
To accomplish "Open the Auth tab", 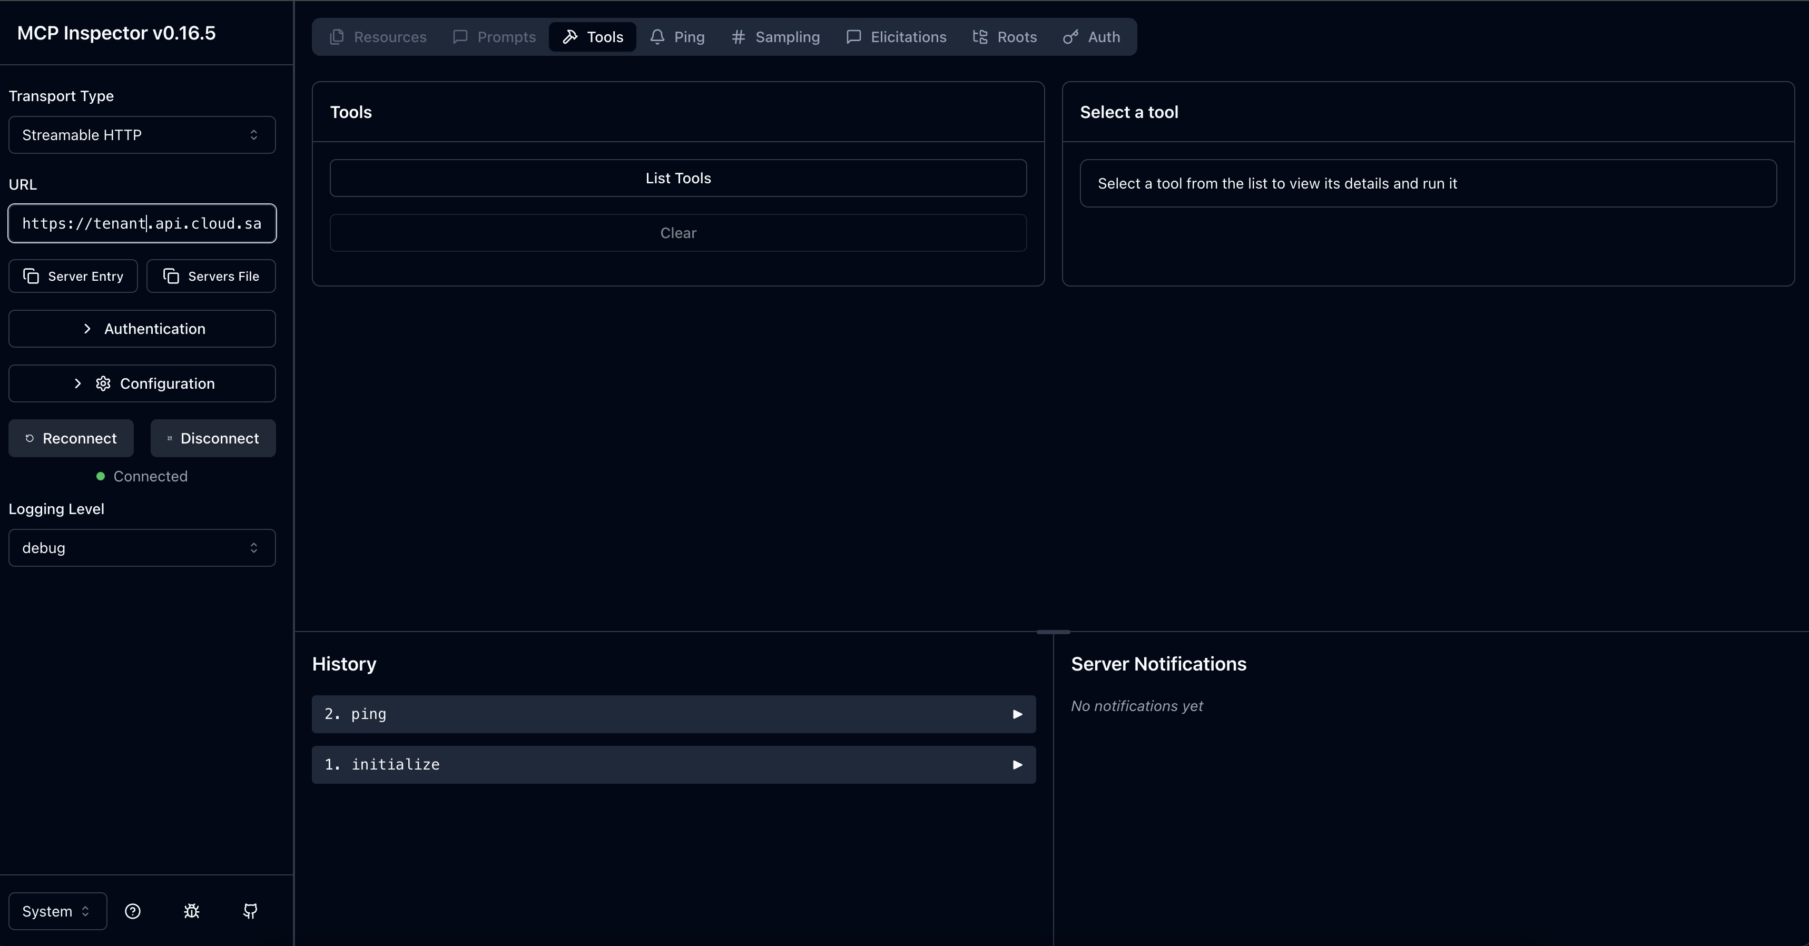I will point(1092,37).
